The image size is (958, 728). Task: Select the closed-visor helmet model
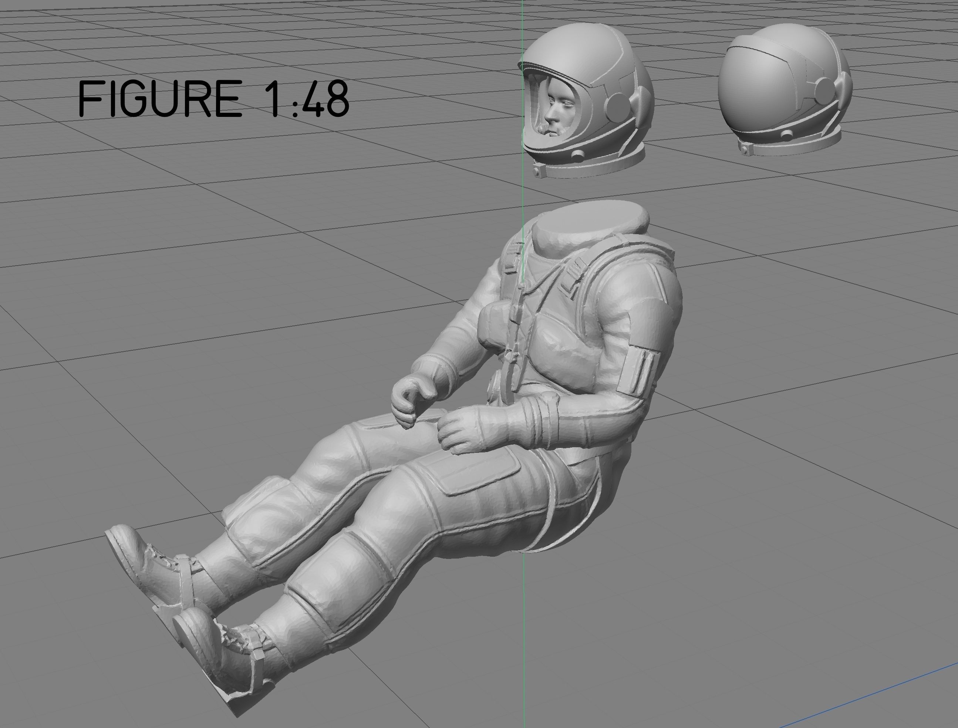785,90
